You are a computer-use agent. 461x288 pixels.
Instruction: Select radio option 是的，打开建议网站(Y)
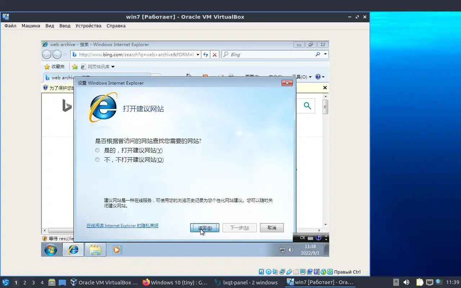[97, 150]
